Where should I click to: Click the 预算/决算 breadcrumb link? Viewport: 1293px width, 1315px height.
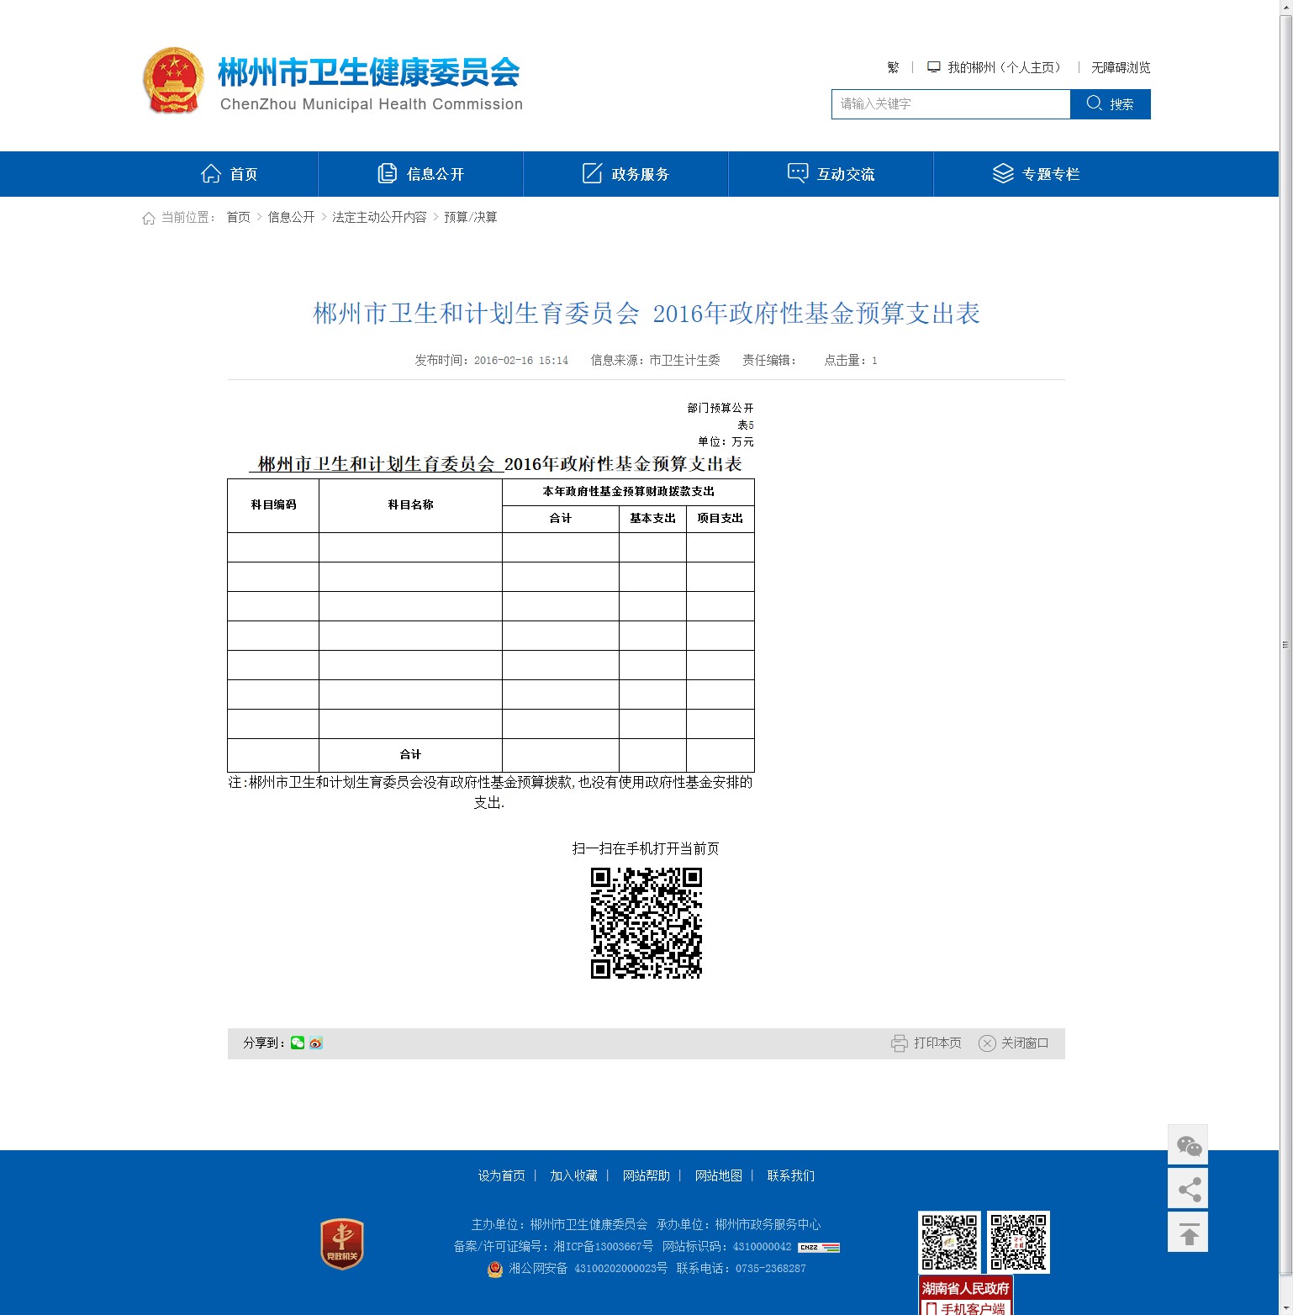[x=471, y=217]
